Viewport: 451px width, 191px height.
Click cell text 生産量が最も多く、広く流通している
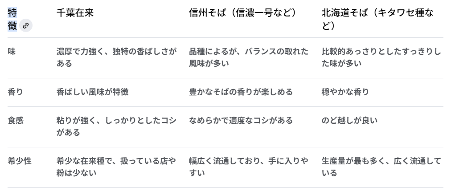click(381, 167)
